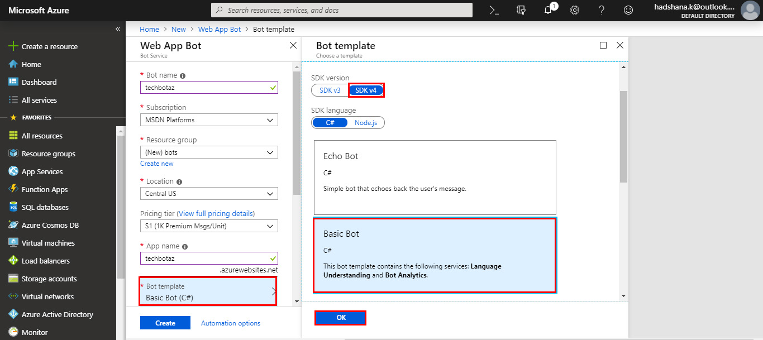Click the Azure Cosmos DB icon

pyautogui.click(x=13, y=225)
